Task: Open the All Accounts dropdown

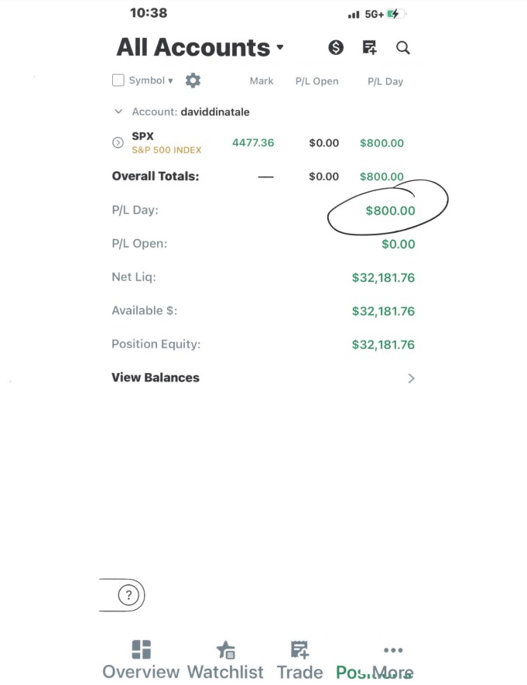Action: click(200, 47)
